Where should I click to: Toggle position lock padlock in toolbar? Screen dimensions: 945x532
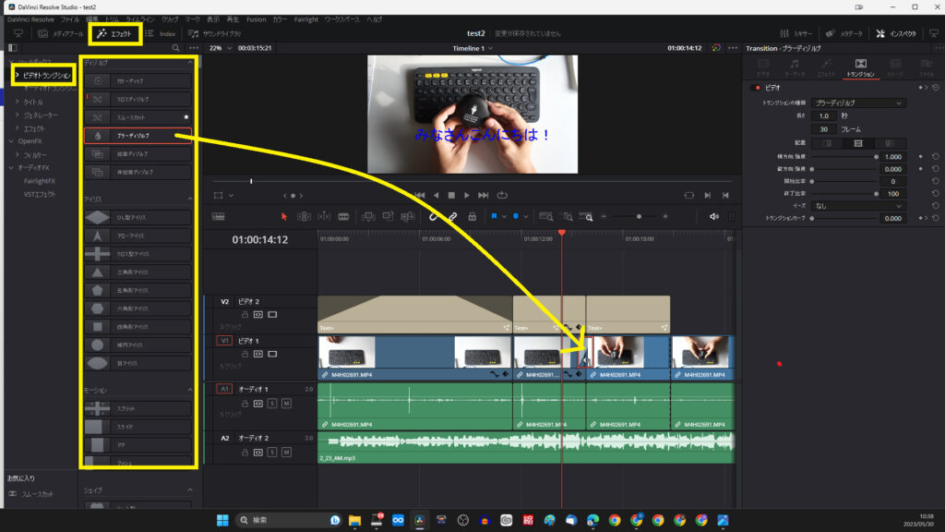point(472,216)
